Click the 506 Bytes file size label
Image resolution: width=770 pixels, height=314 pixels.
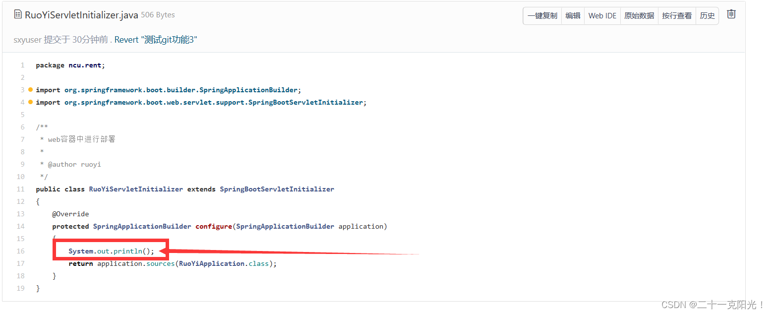click(158, 15)
